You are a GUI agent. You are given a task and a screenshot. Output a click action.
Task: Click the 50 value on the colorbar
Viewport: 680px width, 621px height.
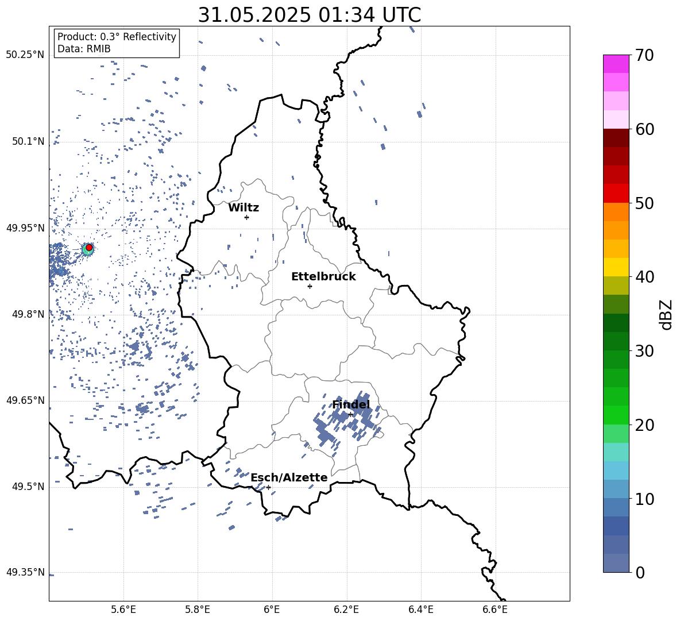644,203
